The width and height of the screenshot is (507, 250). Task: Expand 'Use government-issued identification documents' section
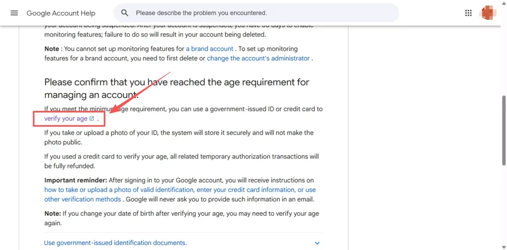coord(115,243)
